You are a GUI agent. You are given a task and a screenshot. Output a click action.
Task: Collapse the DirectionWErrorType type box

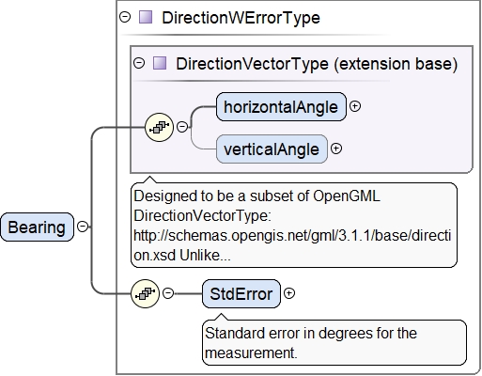tap(125, 17)
